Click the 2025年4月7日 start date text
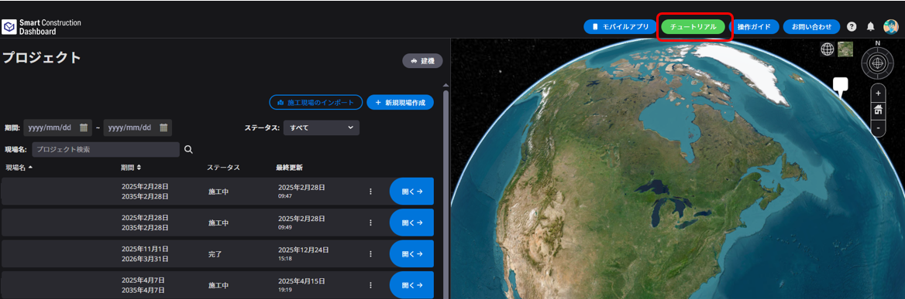The height and width of the screenshot is (299, 905). pos(143,280)
